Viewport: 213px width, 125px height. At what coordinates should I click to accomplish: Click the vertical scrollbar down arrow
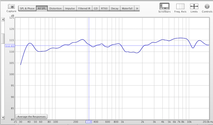3,117
